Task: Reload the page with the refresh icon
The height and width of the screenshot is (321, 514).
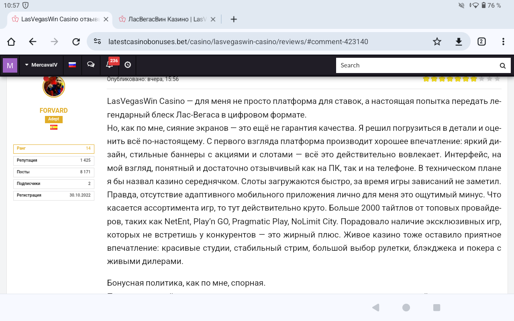Action: click(x=76, y=42)
